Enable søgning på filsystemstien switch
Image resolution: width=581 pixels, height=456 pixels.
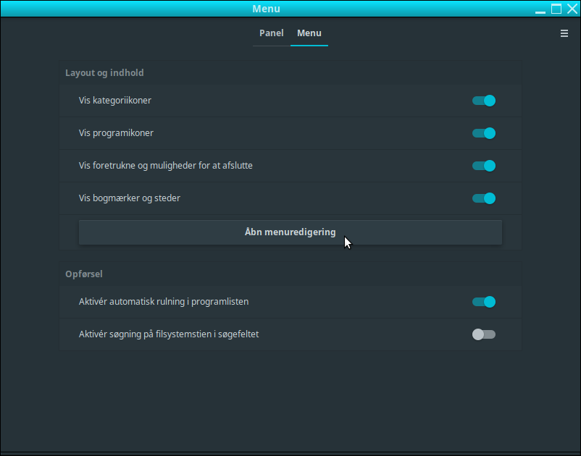[483, 334]
